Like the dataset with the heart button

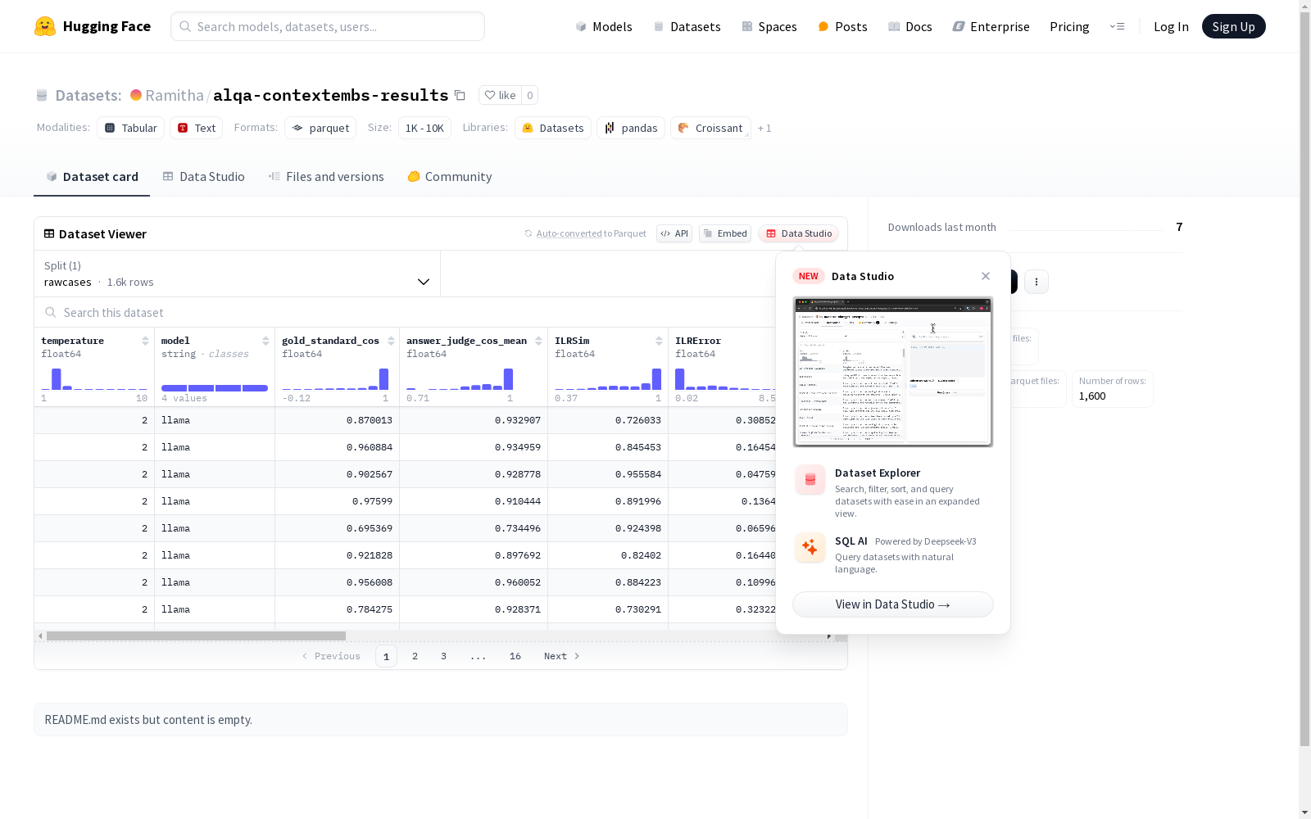[500, 95]
